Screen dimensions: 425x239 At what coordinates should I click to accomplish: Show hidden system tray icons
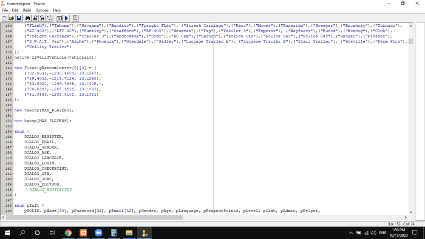pos(351,233)
